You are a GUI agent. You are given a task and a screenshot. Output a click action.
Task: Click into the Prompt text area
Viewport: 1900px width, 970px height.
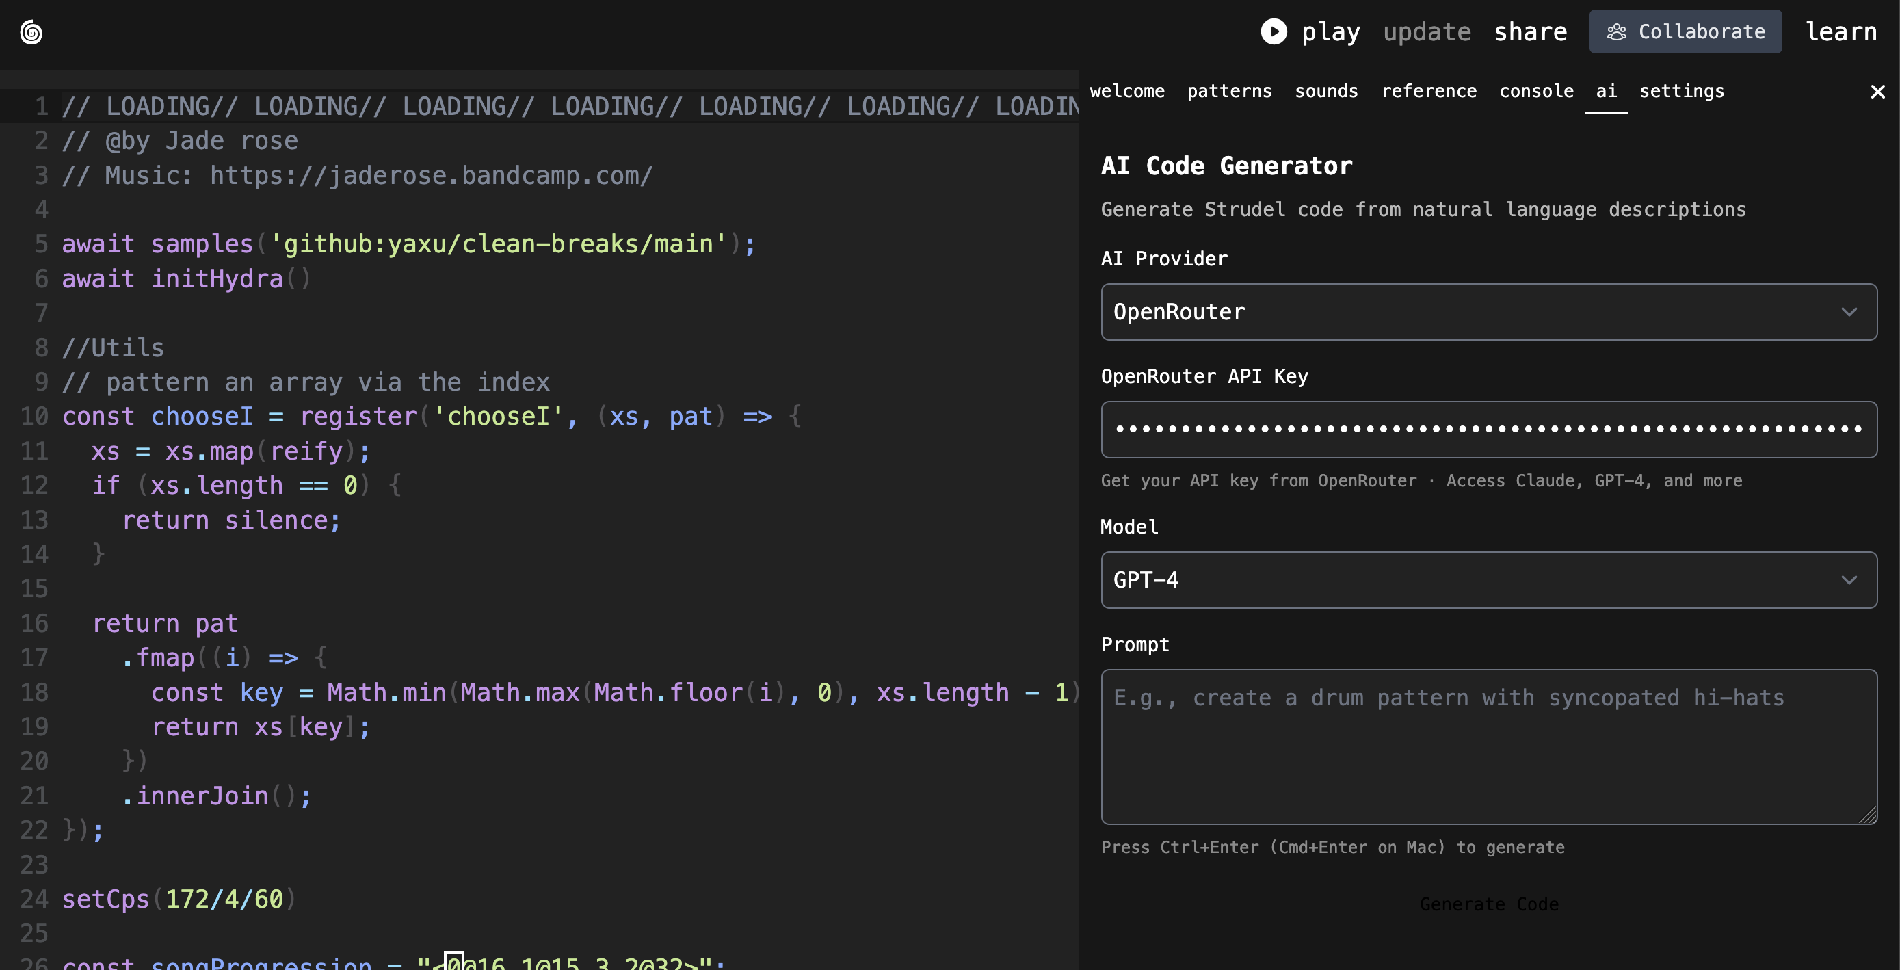1488,746
